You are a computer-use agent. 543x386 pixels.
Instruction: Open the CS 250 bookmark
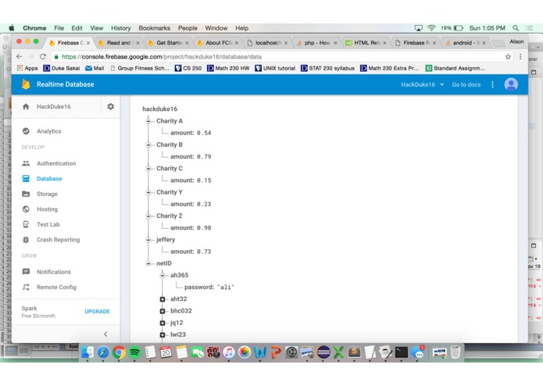tap(188, 68)
